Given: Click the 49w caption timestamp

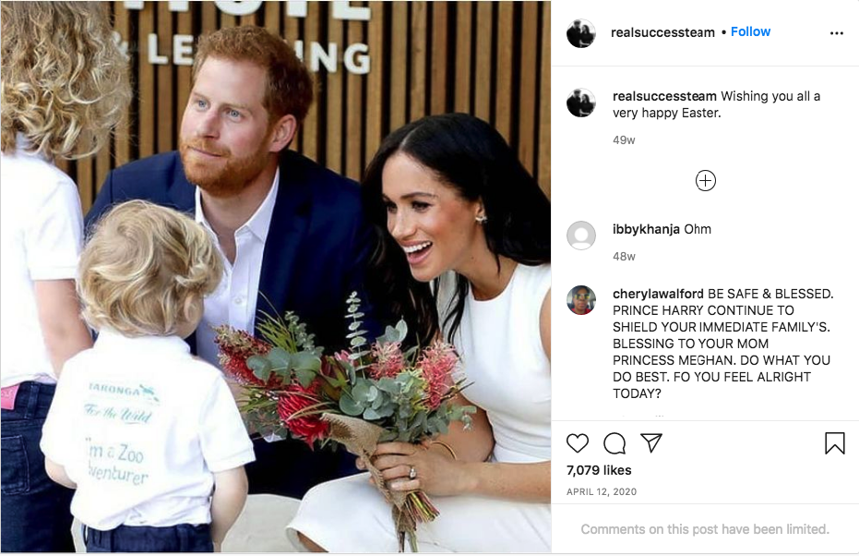Looking at the screenshot, I should (x=624, y=140).
